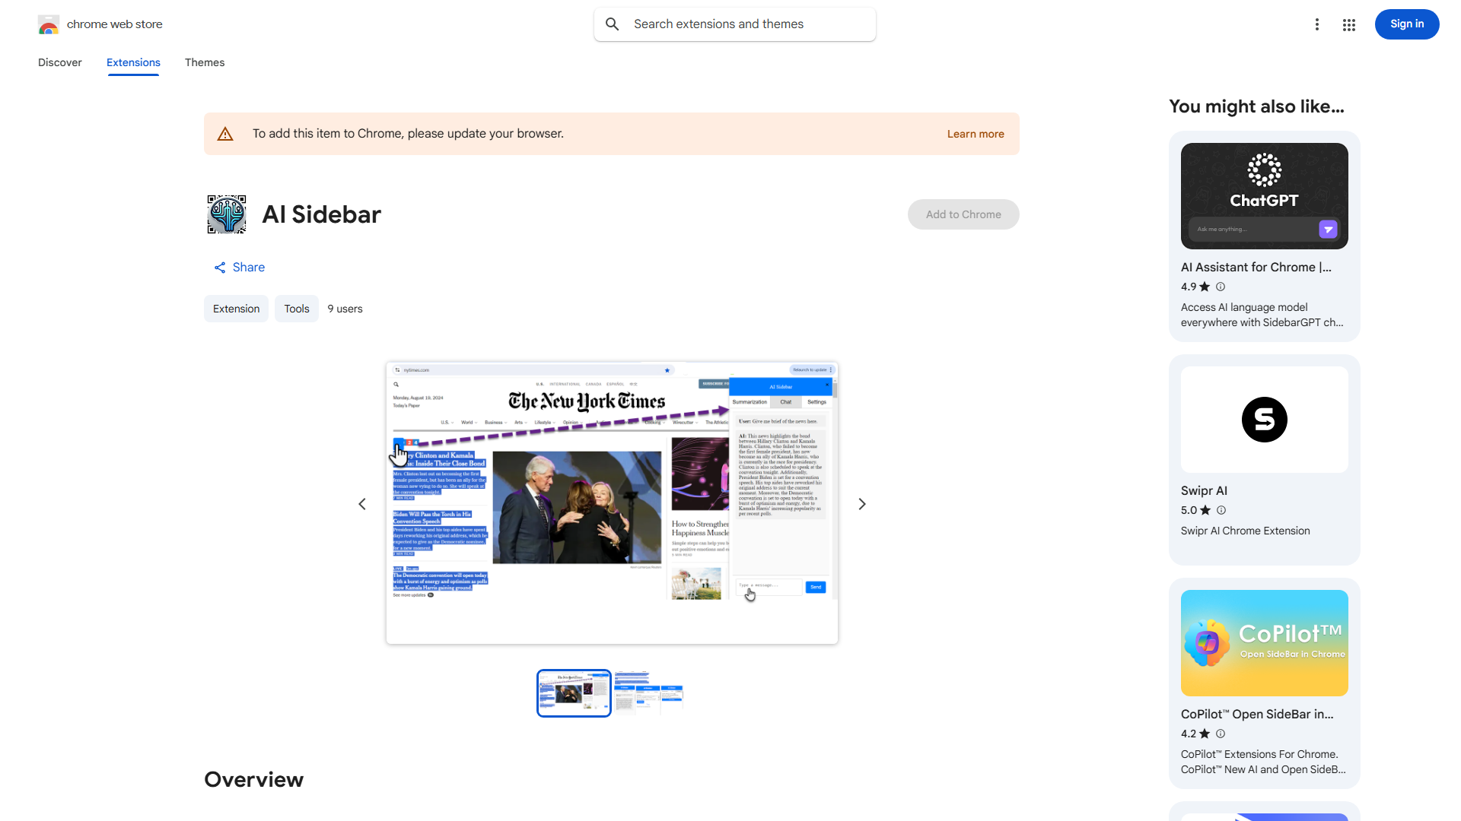The width and height of the screenshot is (1461, 821).
Task: Click the AI Sidebar extension icon
Action: [x=226, y=214]
